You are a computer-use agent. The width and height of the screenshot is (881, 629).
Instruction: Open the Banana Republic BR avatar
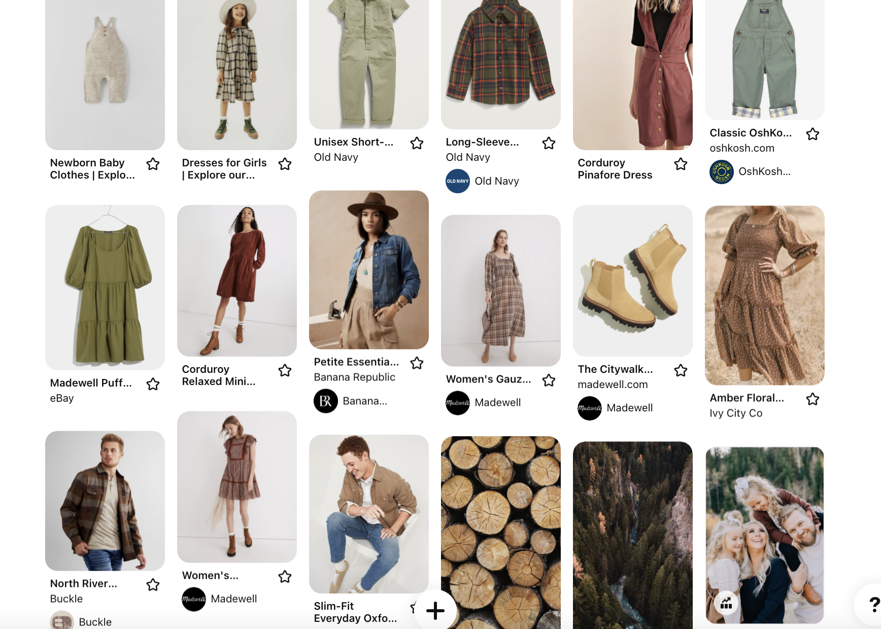325,401
